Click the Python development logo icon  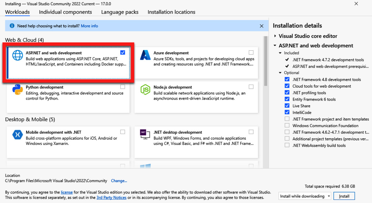[x=18, y=89]
